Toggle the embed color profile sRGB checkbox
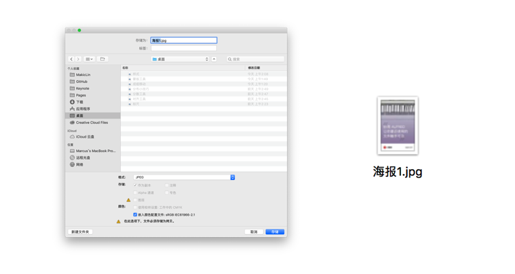Screen dimensions: 515x274 click(x=135, y=215)
